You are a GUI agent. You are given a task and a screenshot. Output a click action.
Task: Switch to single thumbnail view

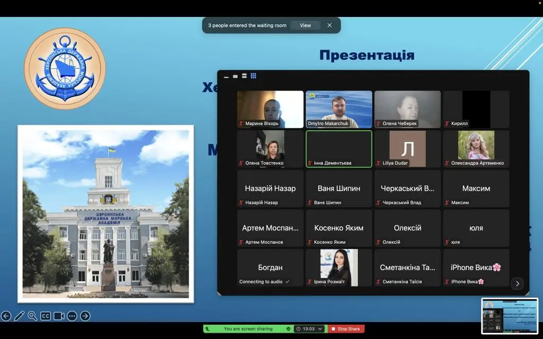[235, 76]
